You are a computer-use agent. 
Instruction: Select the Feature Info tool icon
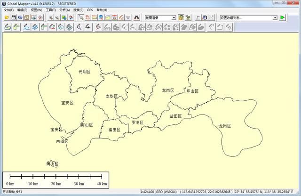(101, 17)
